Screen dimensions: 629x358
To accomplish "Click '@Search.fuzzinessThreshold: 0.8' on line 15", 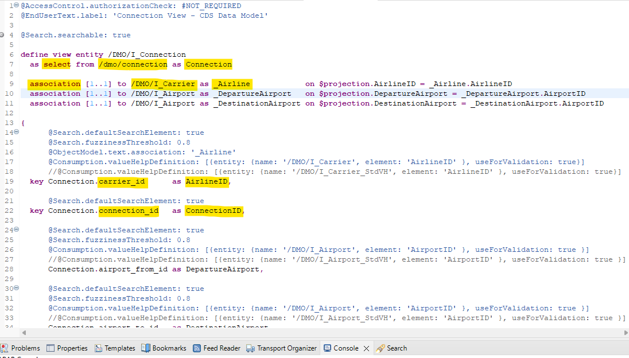I will pos(119,142).
